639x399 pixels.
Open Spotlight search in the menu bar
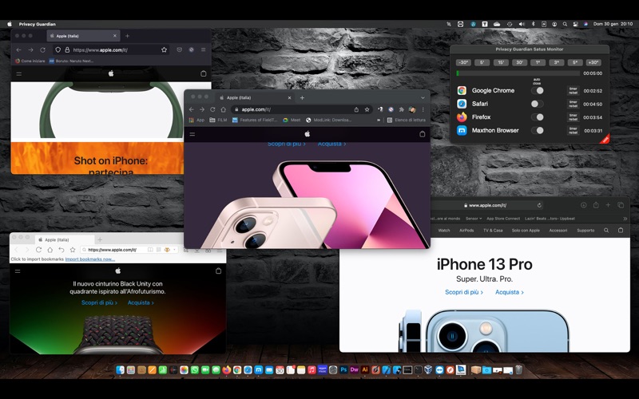pos(565,24)
